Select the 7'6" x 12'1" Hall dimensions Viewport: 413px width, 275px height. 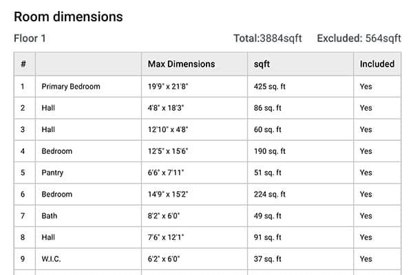tap(166, 238)
